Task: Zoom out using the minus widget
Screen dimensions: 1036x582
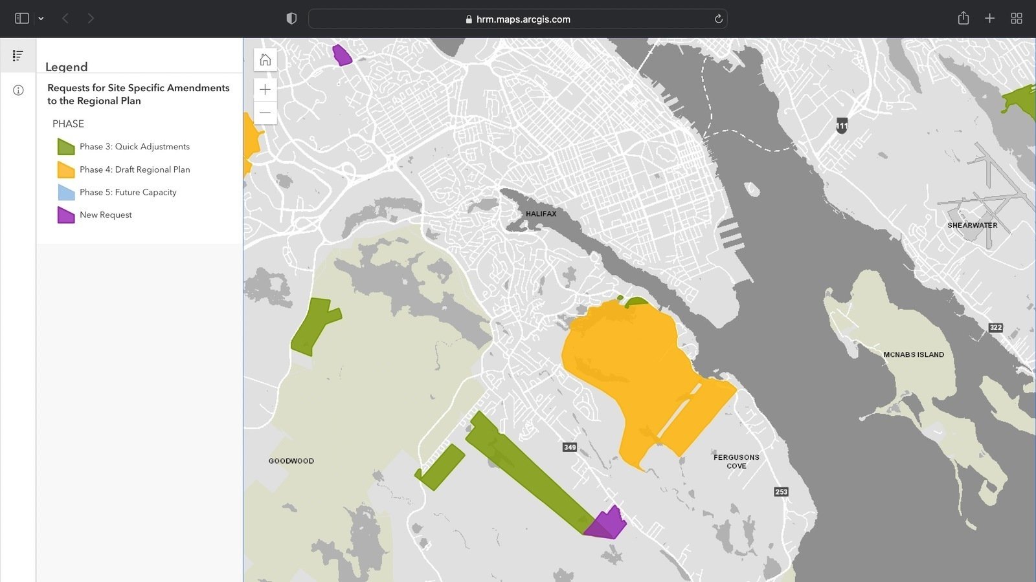Action: 265,113
